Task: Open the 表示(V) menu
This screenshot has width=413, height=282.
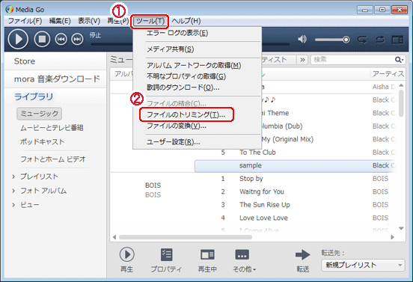Action: click(x=89, y=21)
